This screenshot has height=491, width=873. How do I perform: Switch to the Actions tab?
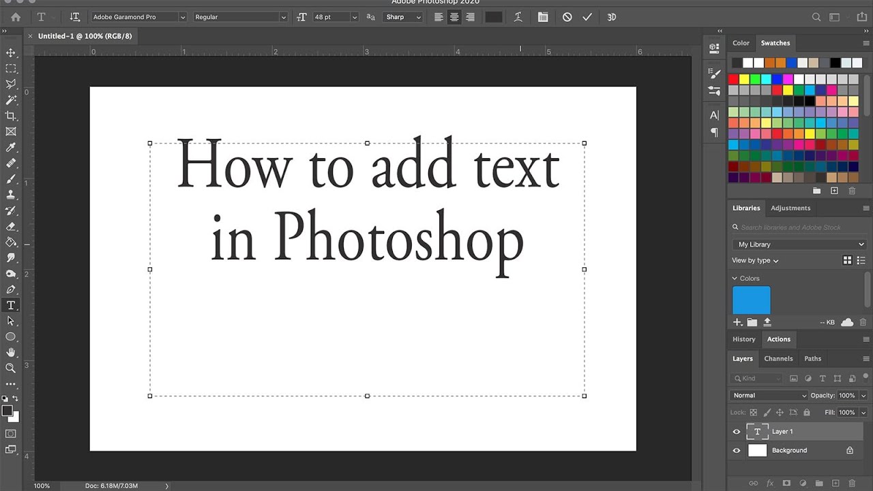click(779, 339)
